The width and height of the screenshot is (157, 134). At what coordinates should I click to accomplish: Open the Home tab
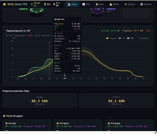tap(72, 4)
